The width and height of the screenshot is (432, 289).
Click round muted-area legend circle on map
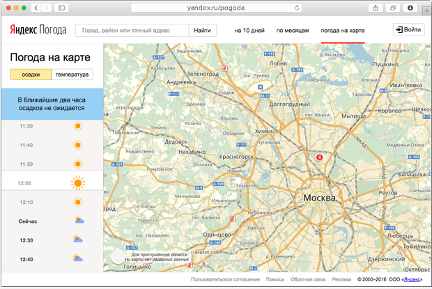coord(118,257)
